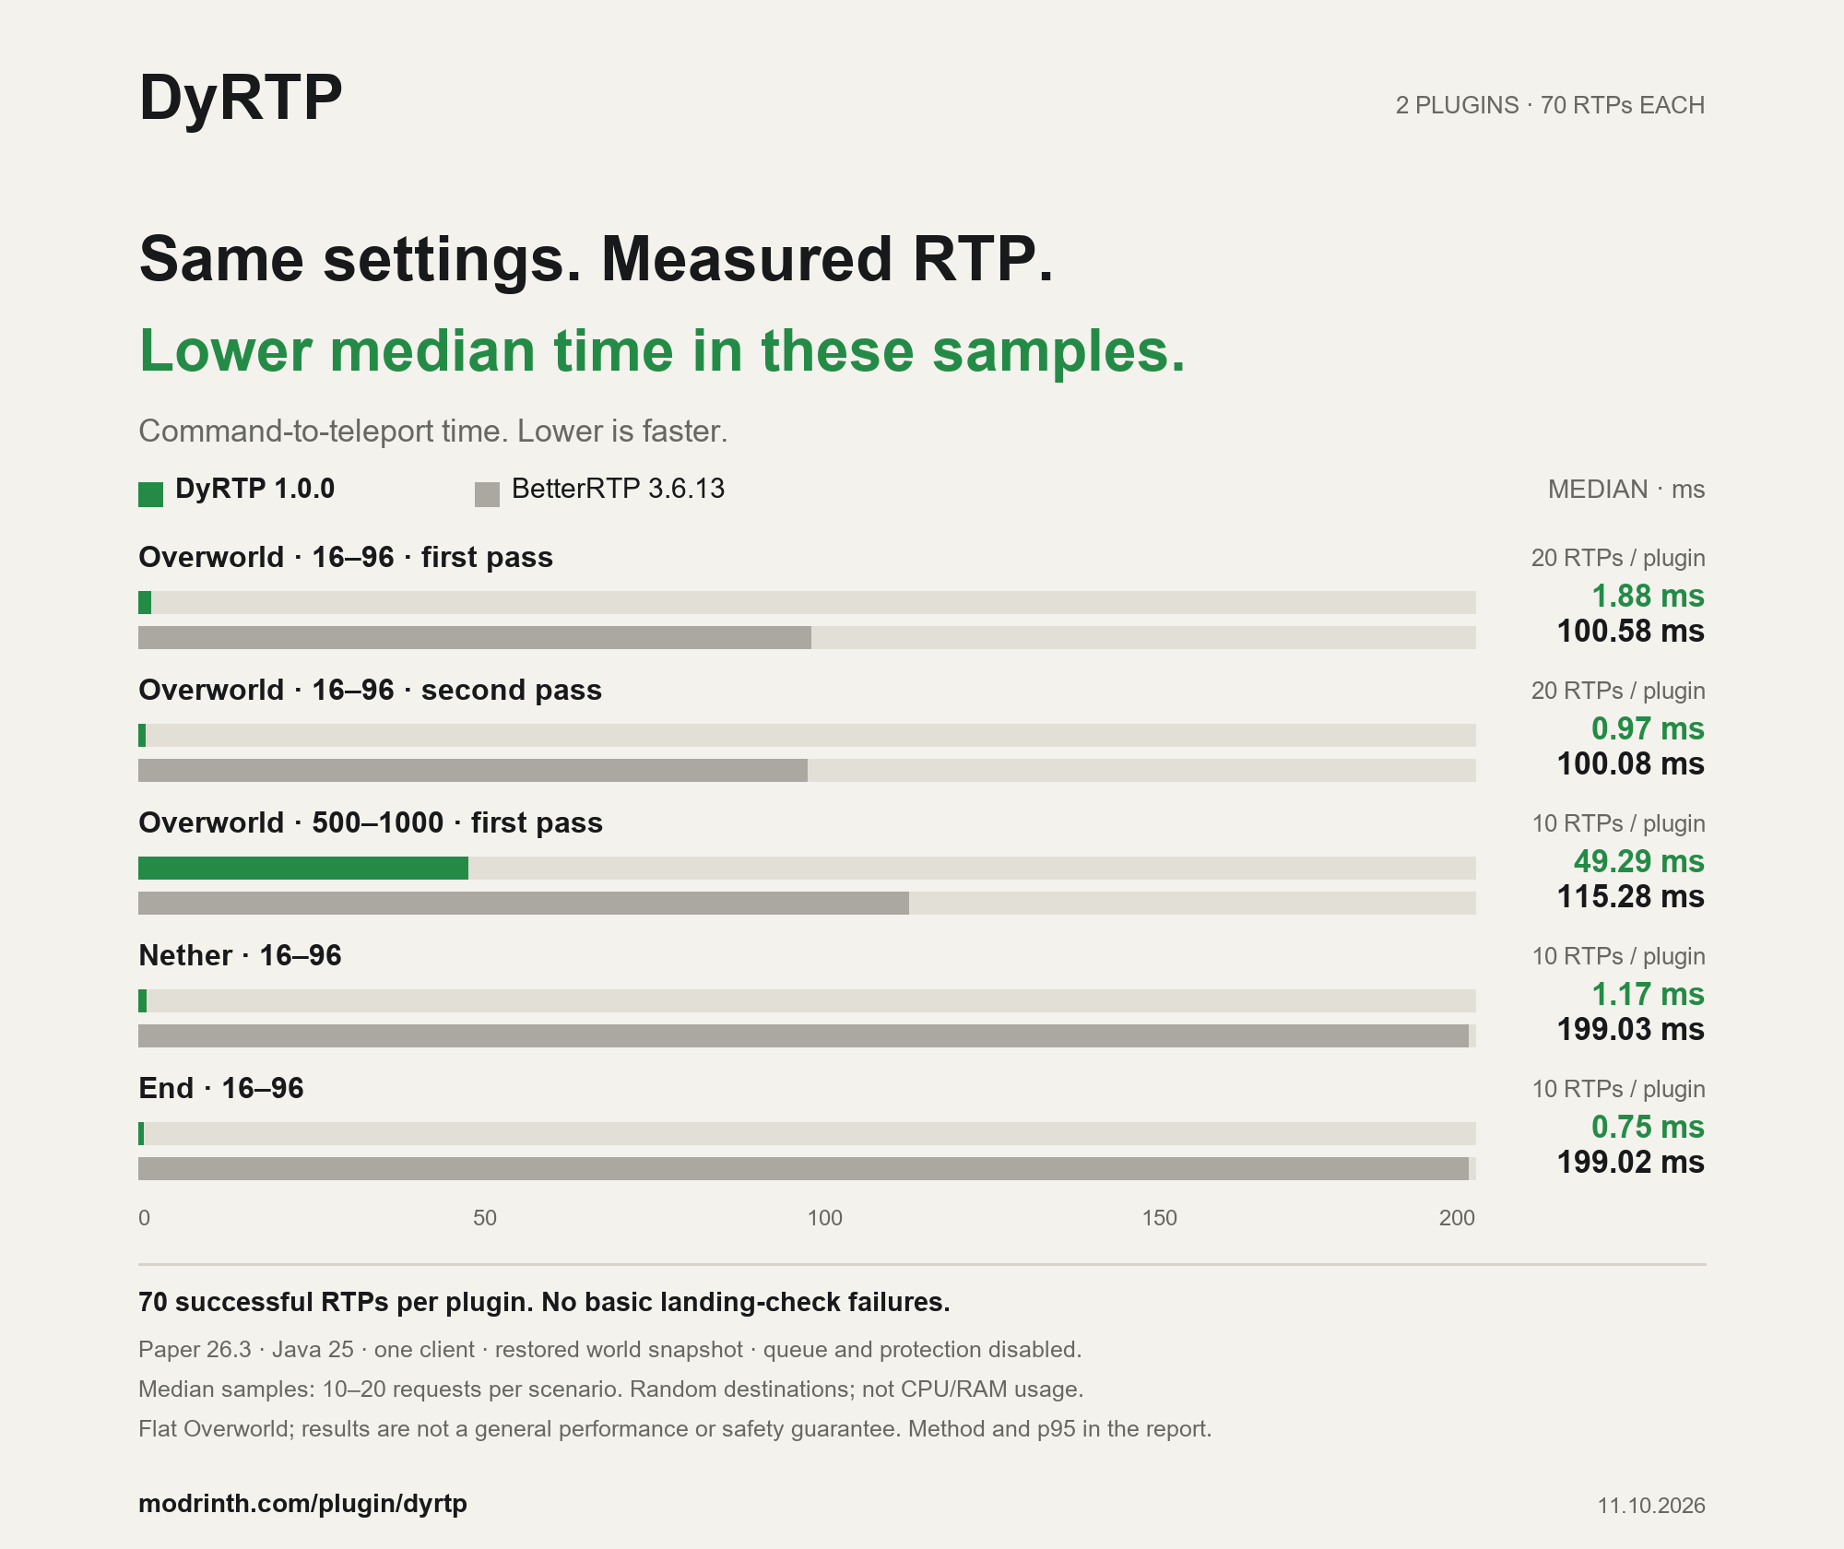Click the gray BetterRTP 3.6.13 legend swatch

coord(487,494)
